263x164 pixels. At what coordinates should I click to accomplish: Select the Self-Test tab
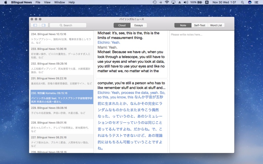coord(200,25)
